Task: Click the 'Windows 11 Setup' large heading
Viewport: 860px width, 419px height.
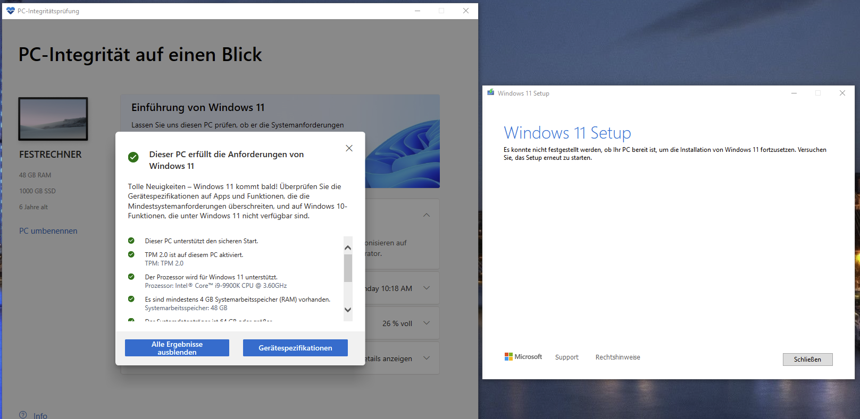Action: (567, 133)
